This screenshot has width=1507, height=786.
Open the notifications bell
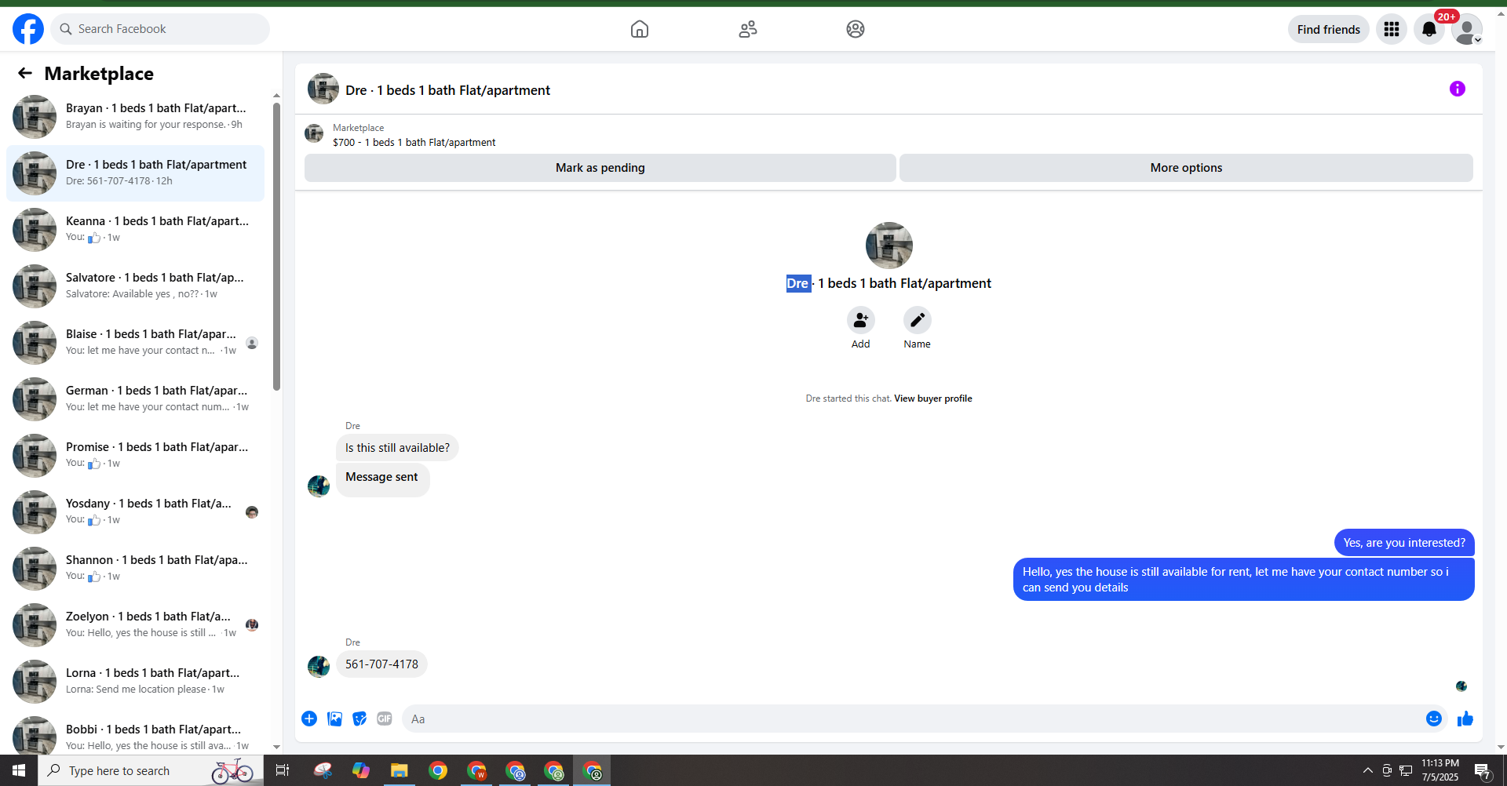(1429, 29)
